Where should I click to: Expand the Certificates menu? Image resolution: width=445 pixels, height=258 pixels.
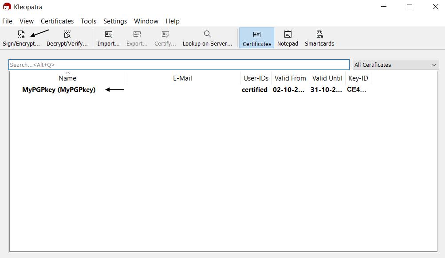click(57, 21)
